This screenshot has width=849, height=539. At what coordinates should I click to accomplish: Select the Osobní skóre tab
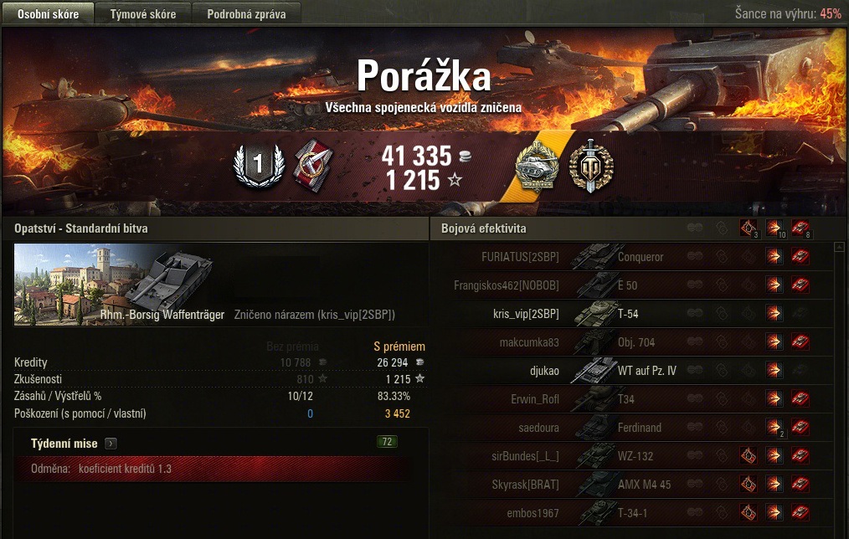click(x=49, y=14)
